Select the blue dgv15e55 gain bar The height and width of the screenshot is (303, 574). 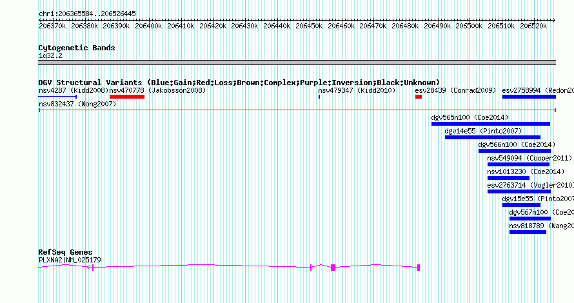pyautogui.click(x=521, y=205)
